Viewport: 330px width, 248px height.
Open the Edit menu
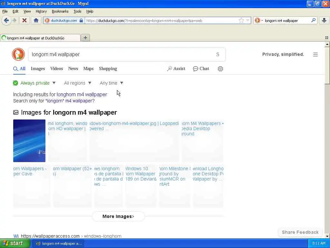(x=15, y=11)
